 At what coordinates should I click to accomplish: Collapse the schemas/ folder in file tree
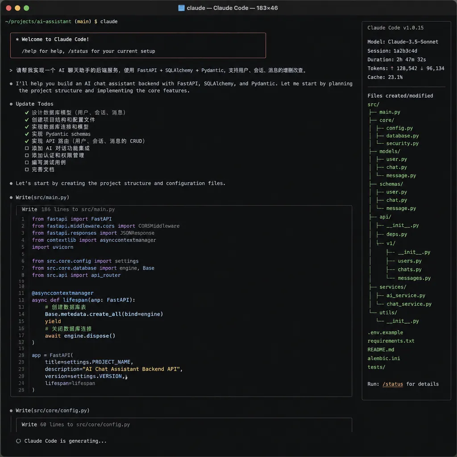pyautogui.click(x=391, y=184)
